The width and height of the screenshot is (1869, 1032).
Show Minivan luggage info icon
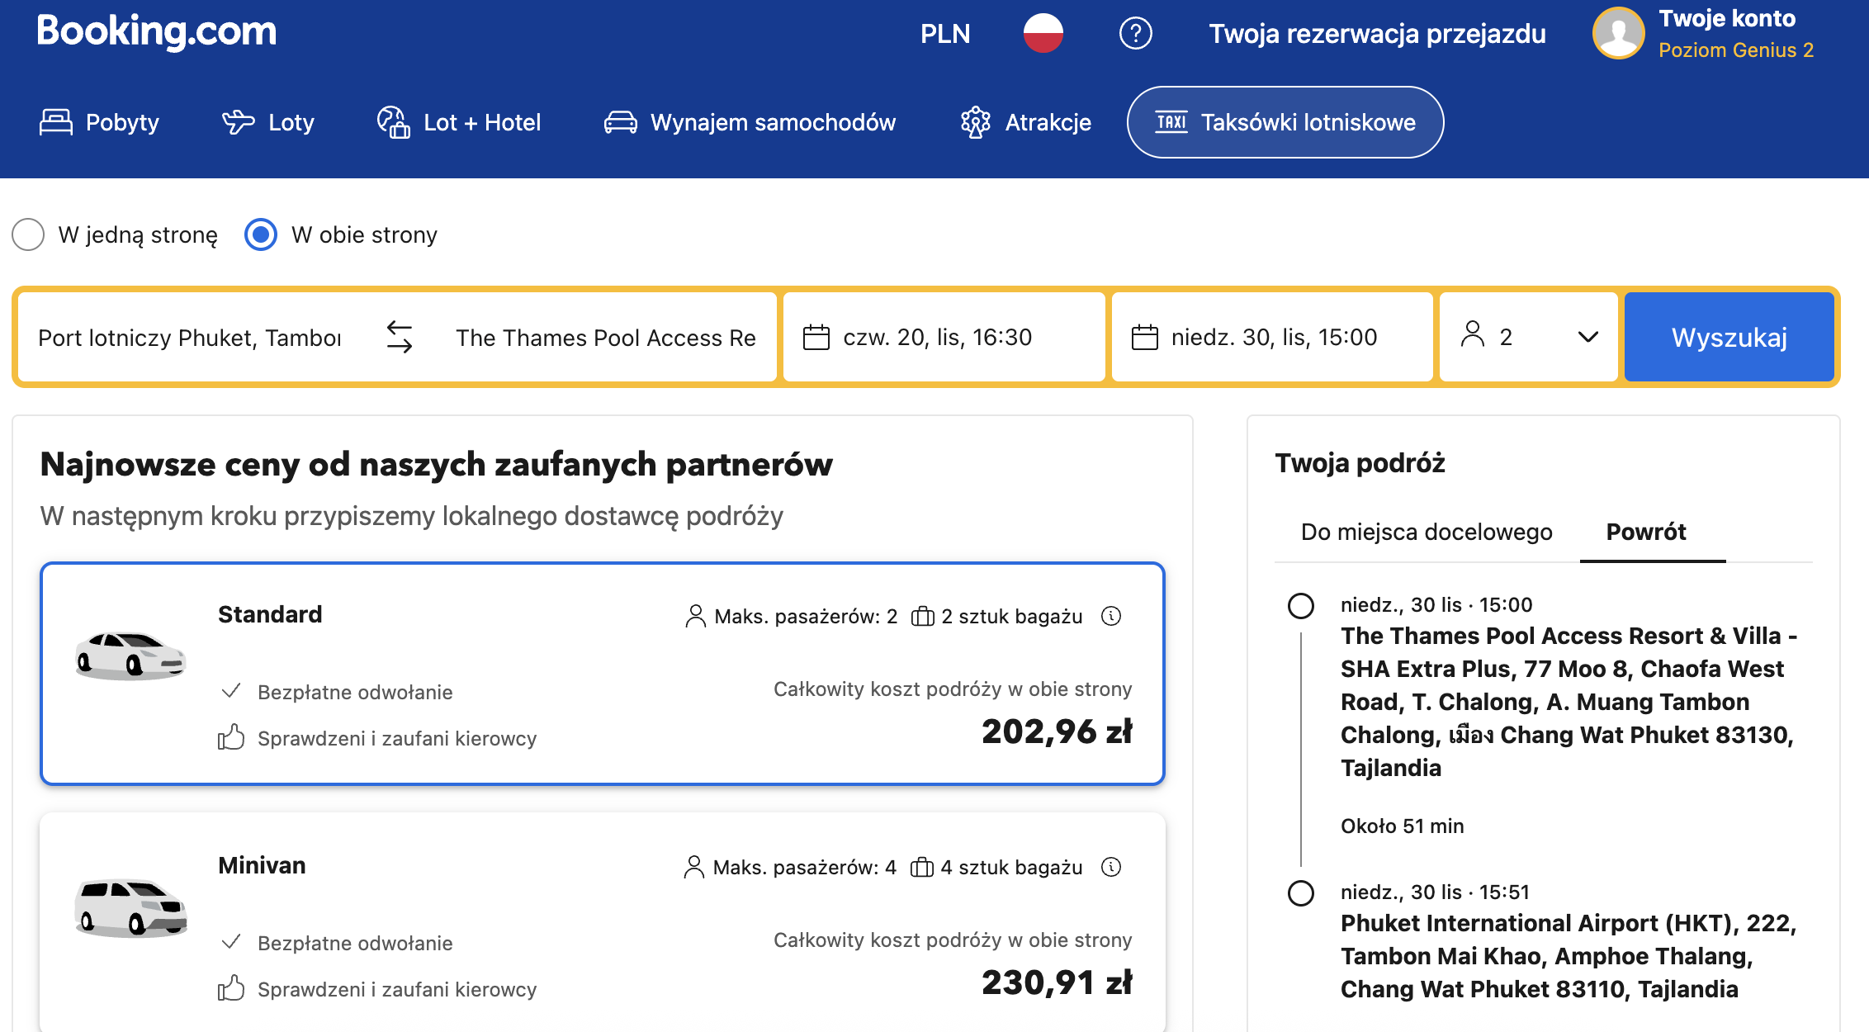pyautogui.click(x=1111, y=867)
